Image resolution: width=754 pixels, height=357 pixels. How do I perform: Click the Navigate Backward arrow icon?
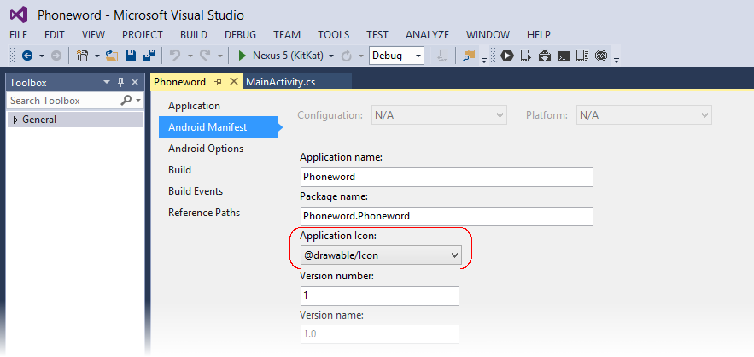point(27,56)
